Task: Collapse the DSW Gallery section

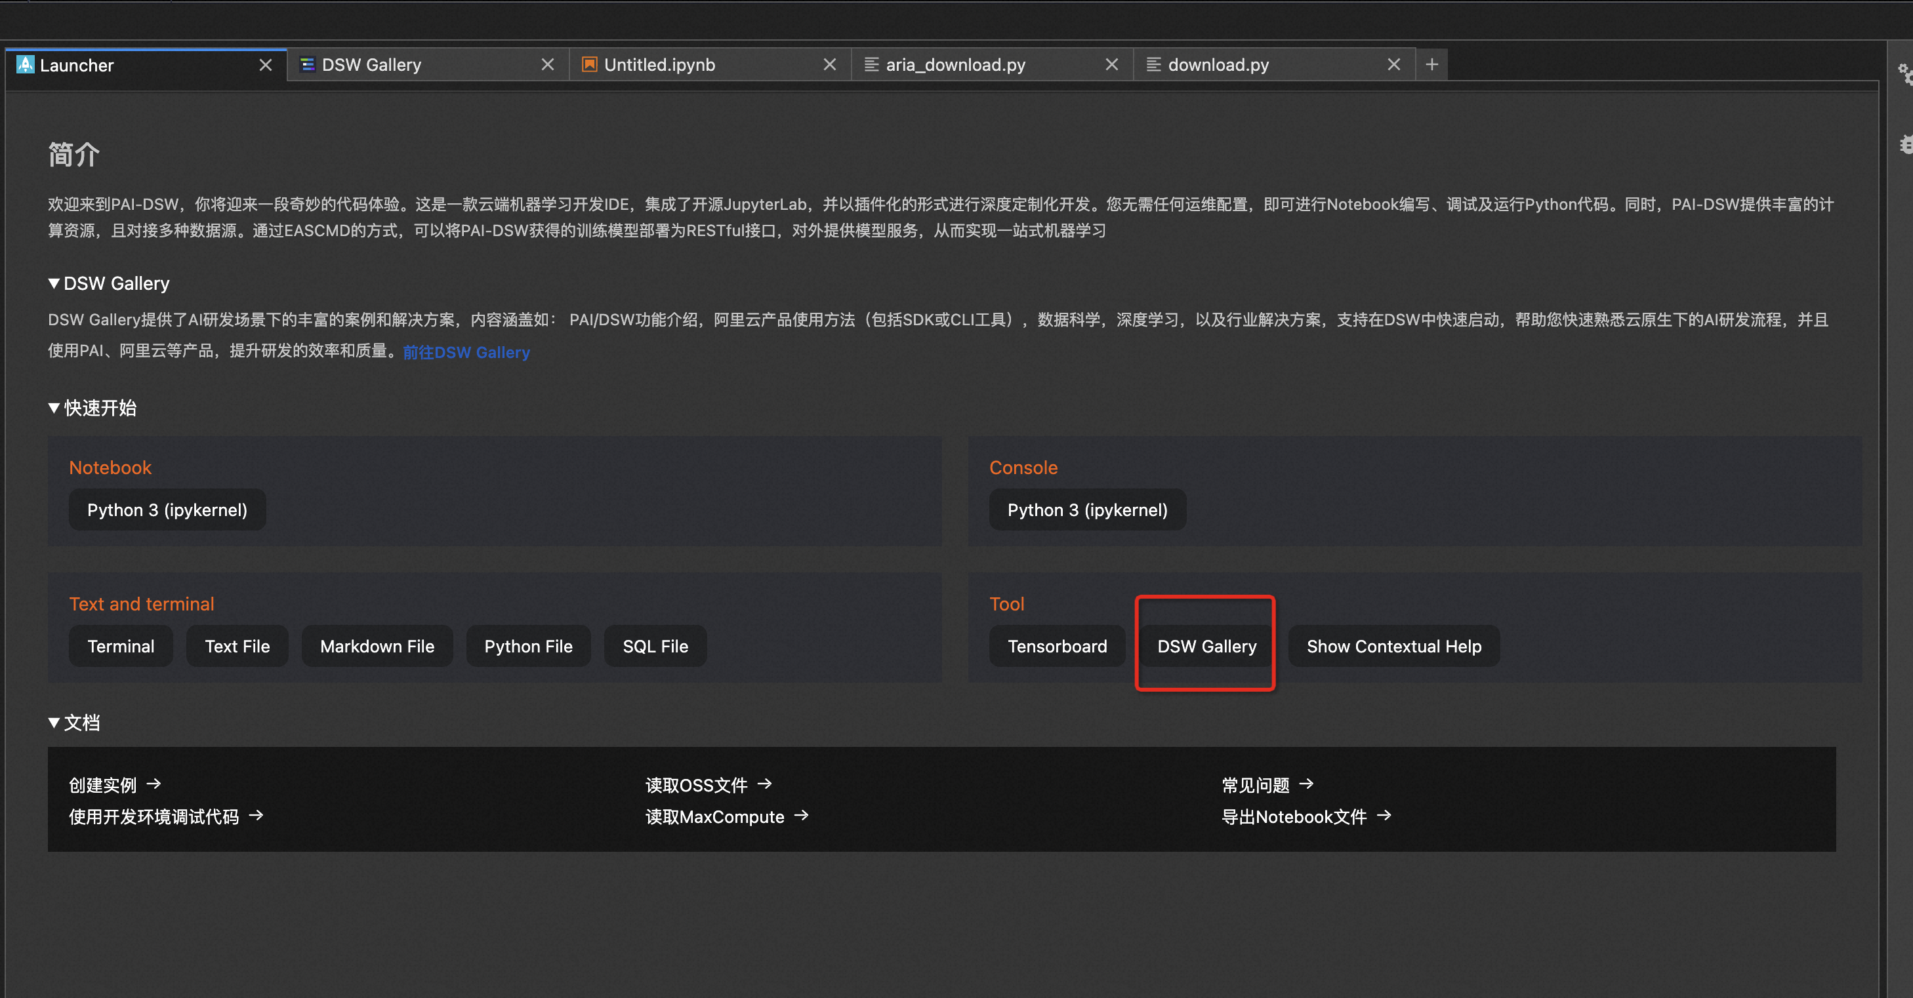Action: click(54, 283)
